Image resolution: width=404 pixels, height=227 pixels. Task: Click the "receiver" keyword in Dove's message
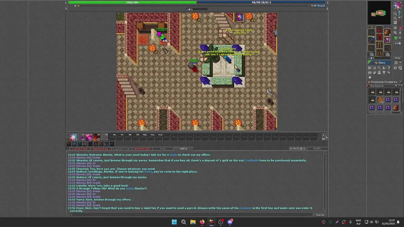[246, 208]
